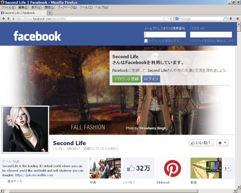Go to the home page icon
The image size is (241, 193).
click(237, 19)
